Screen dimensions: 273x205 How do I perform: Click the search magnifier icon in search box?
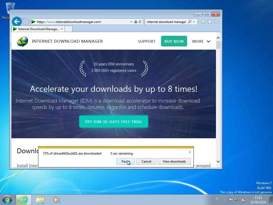190,22
